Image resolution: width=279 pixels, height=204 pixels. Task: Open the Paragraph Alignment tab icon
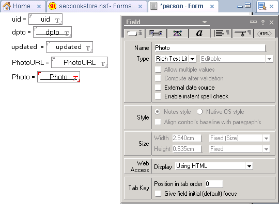pyautogui.click(x=221, y=33)
